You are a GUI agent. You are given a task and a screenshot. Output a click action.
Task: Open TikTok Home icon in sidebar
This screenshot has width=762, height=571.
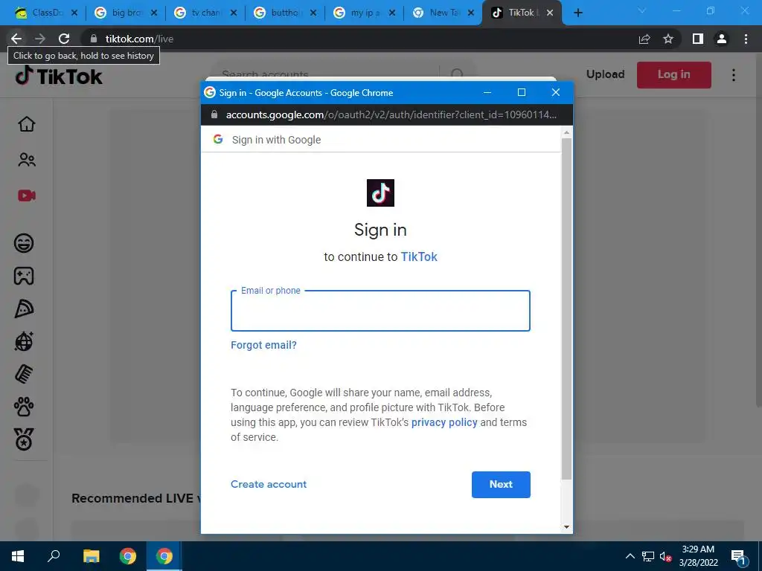[27, 124]
